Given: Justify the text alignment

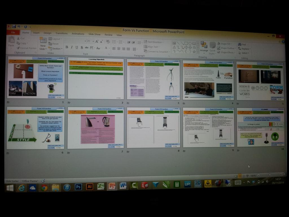Looking at the screenshot, I should (128, 49).
